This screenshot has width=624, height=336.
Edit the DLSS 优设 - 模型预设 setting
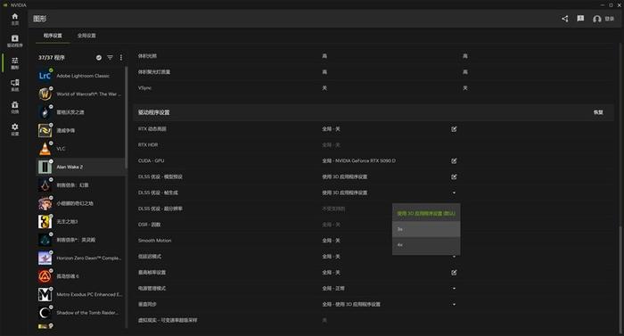pos(454,176)
